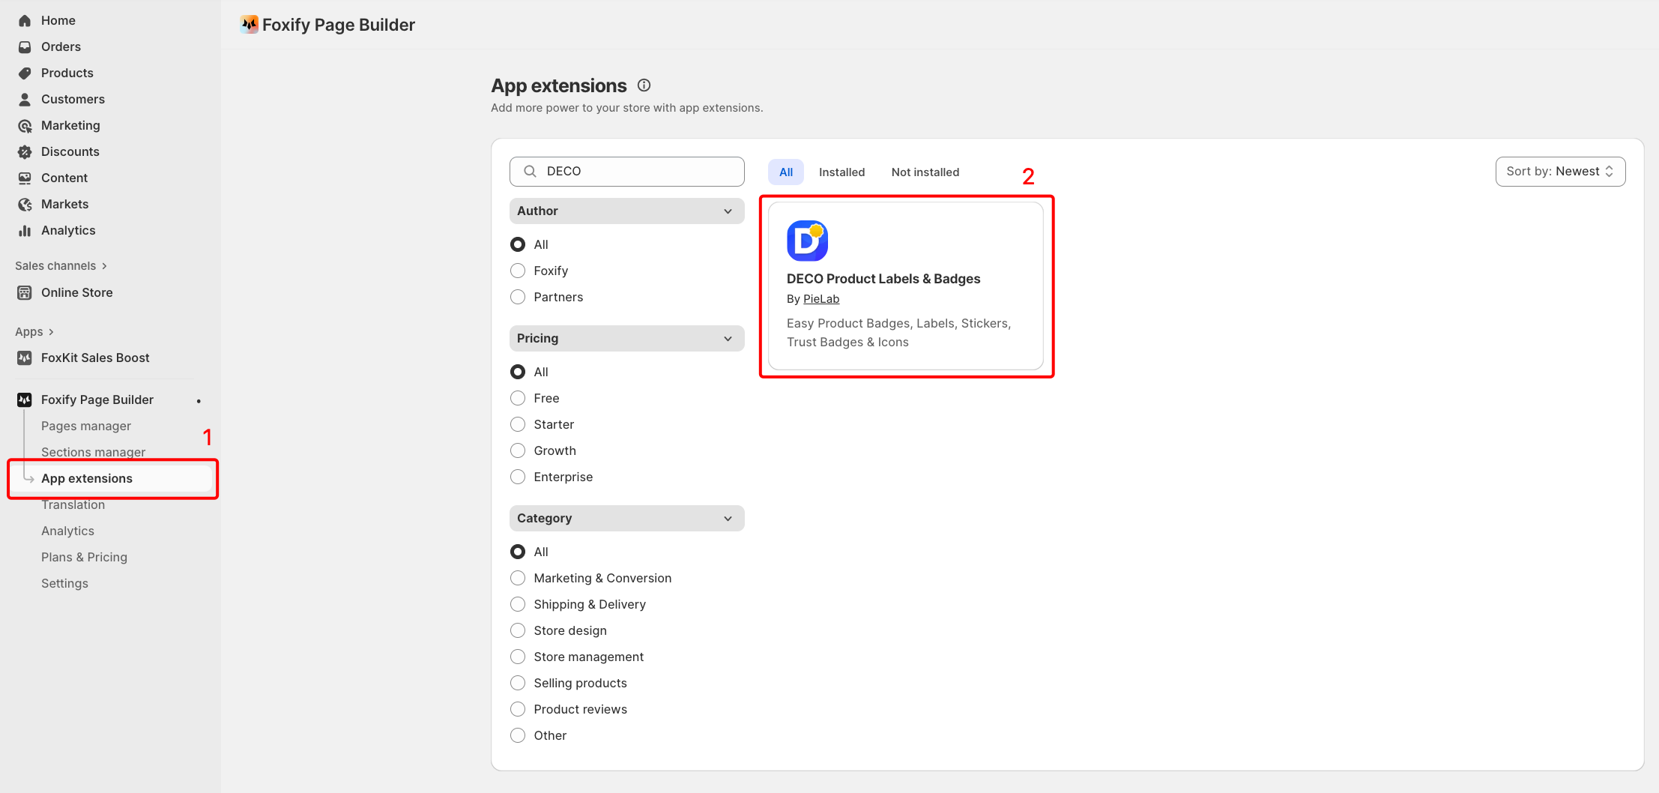Switch to the Installed tab

pos(841,172)
